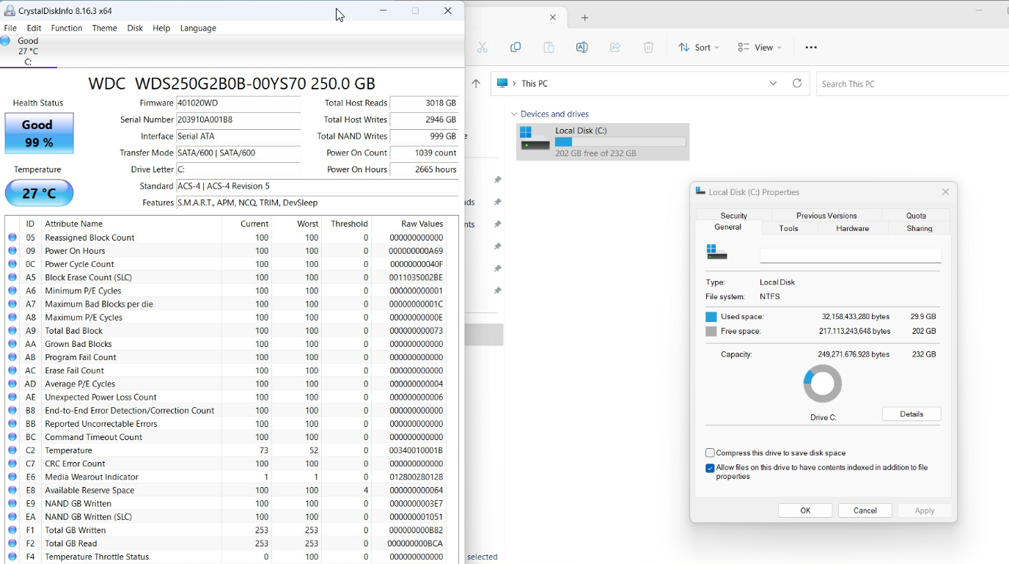Click the gray Free space color swatch
Viewport: 1009px width, 564px height.
tap(711, 332)
